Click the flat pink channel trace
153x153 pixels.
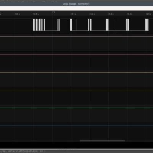click(76, 54)
